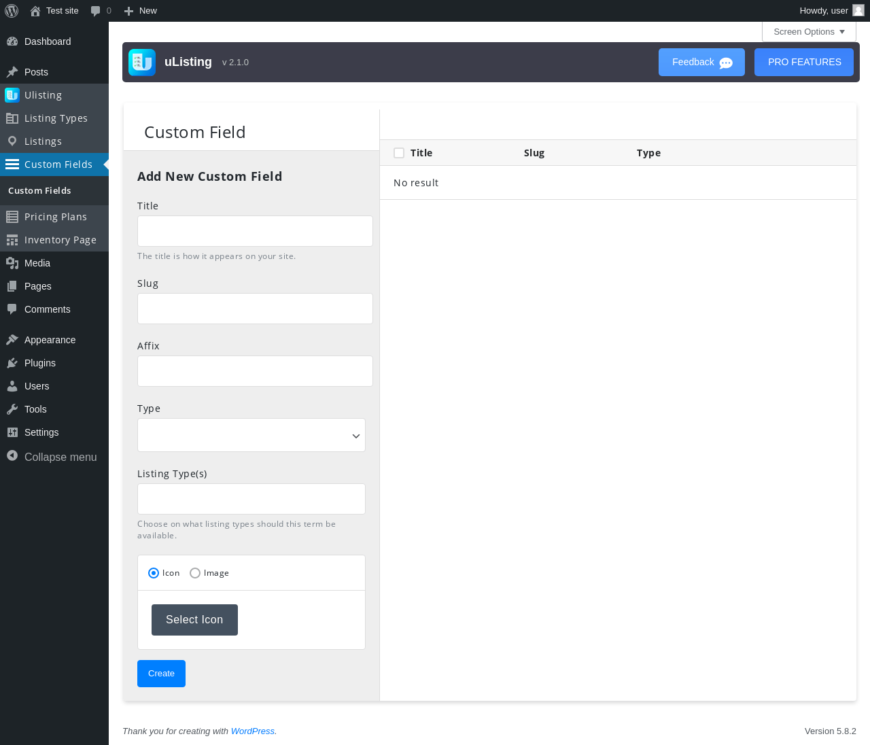Follow the WordPress footer link

(x=252, y=731)
